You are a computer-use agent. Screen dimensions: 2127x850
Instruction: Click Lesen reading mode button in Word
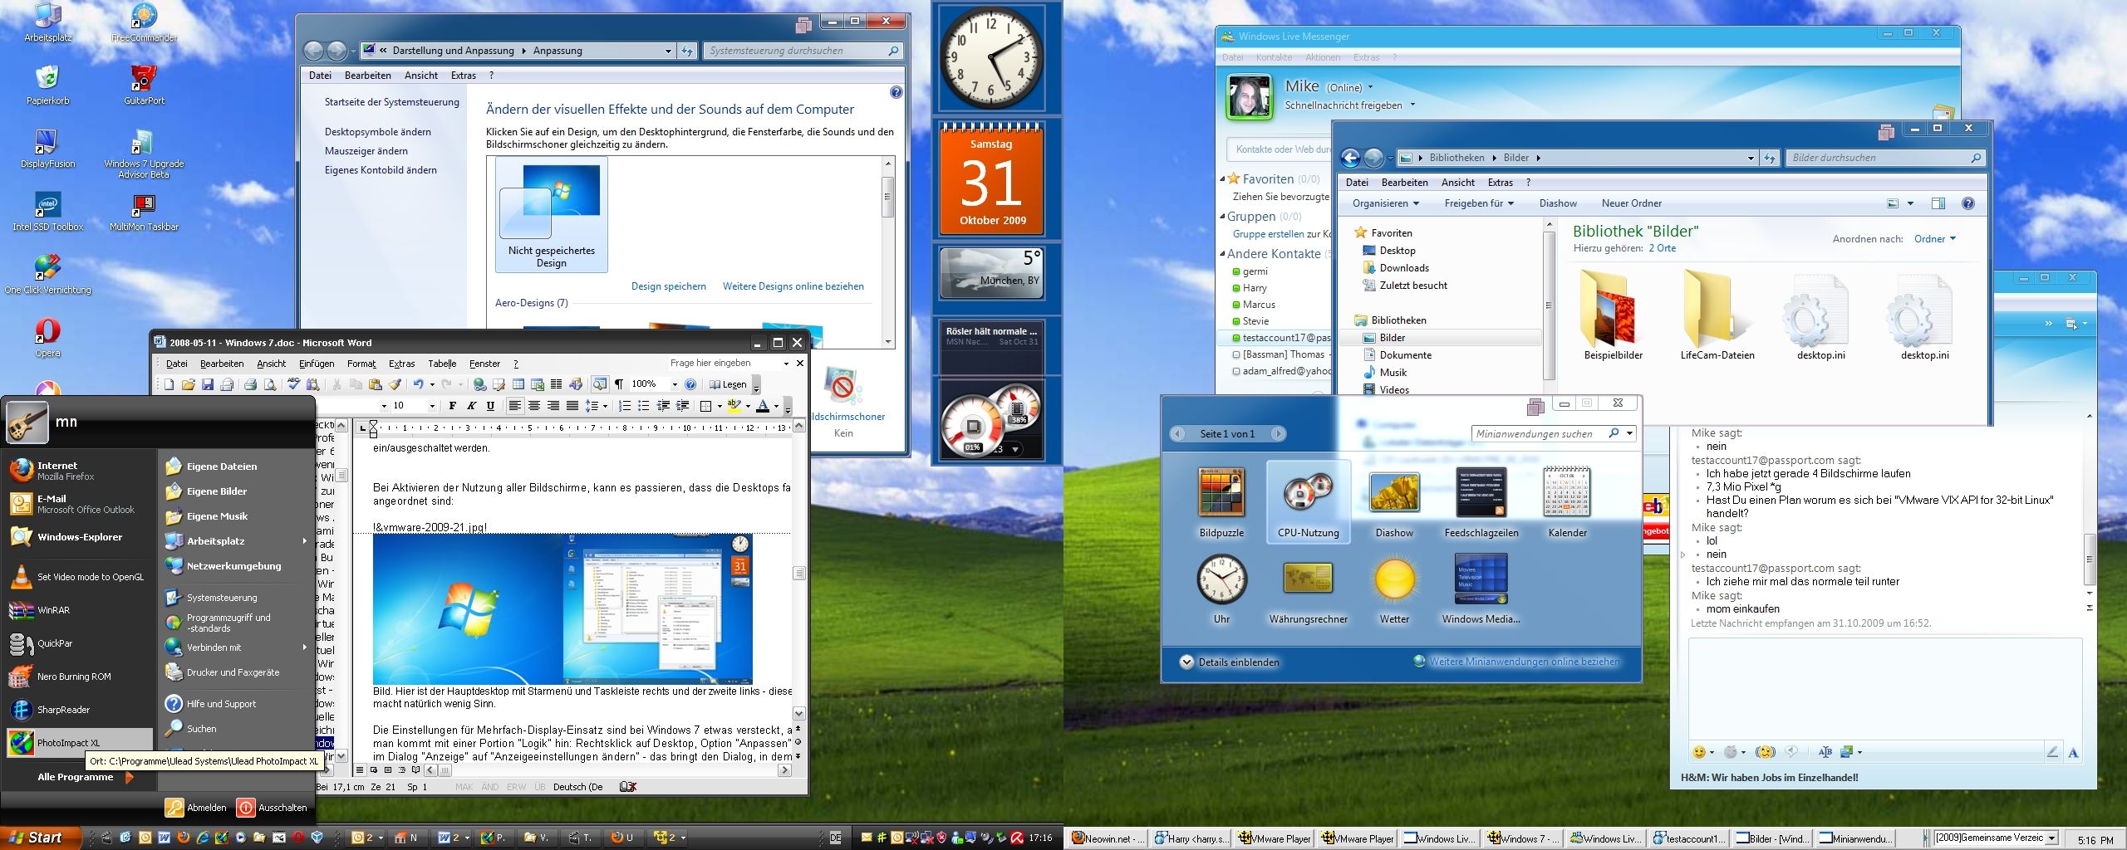(728, 384)
